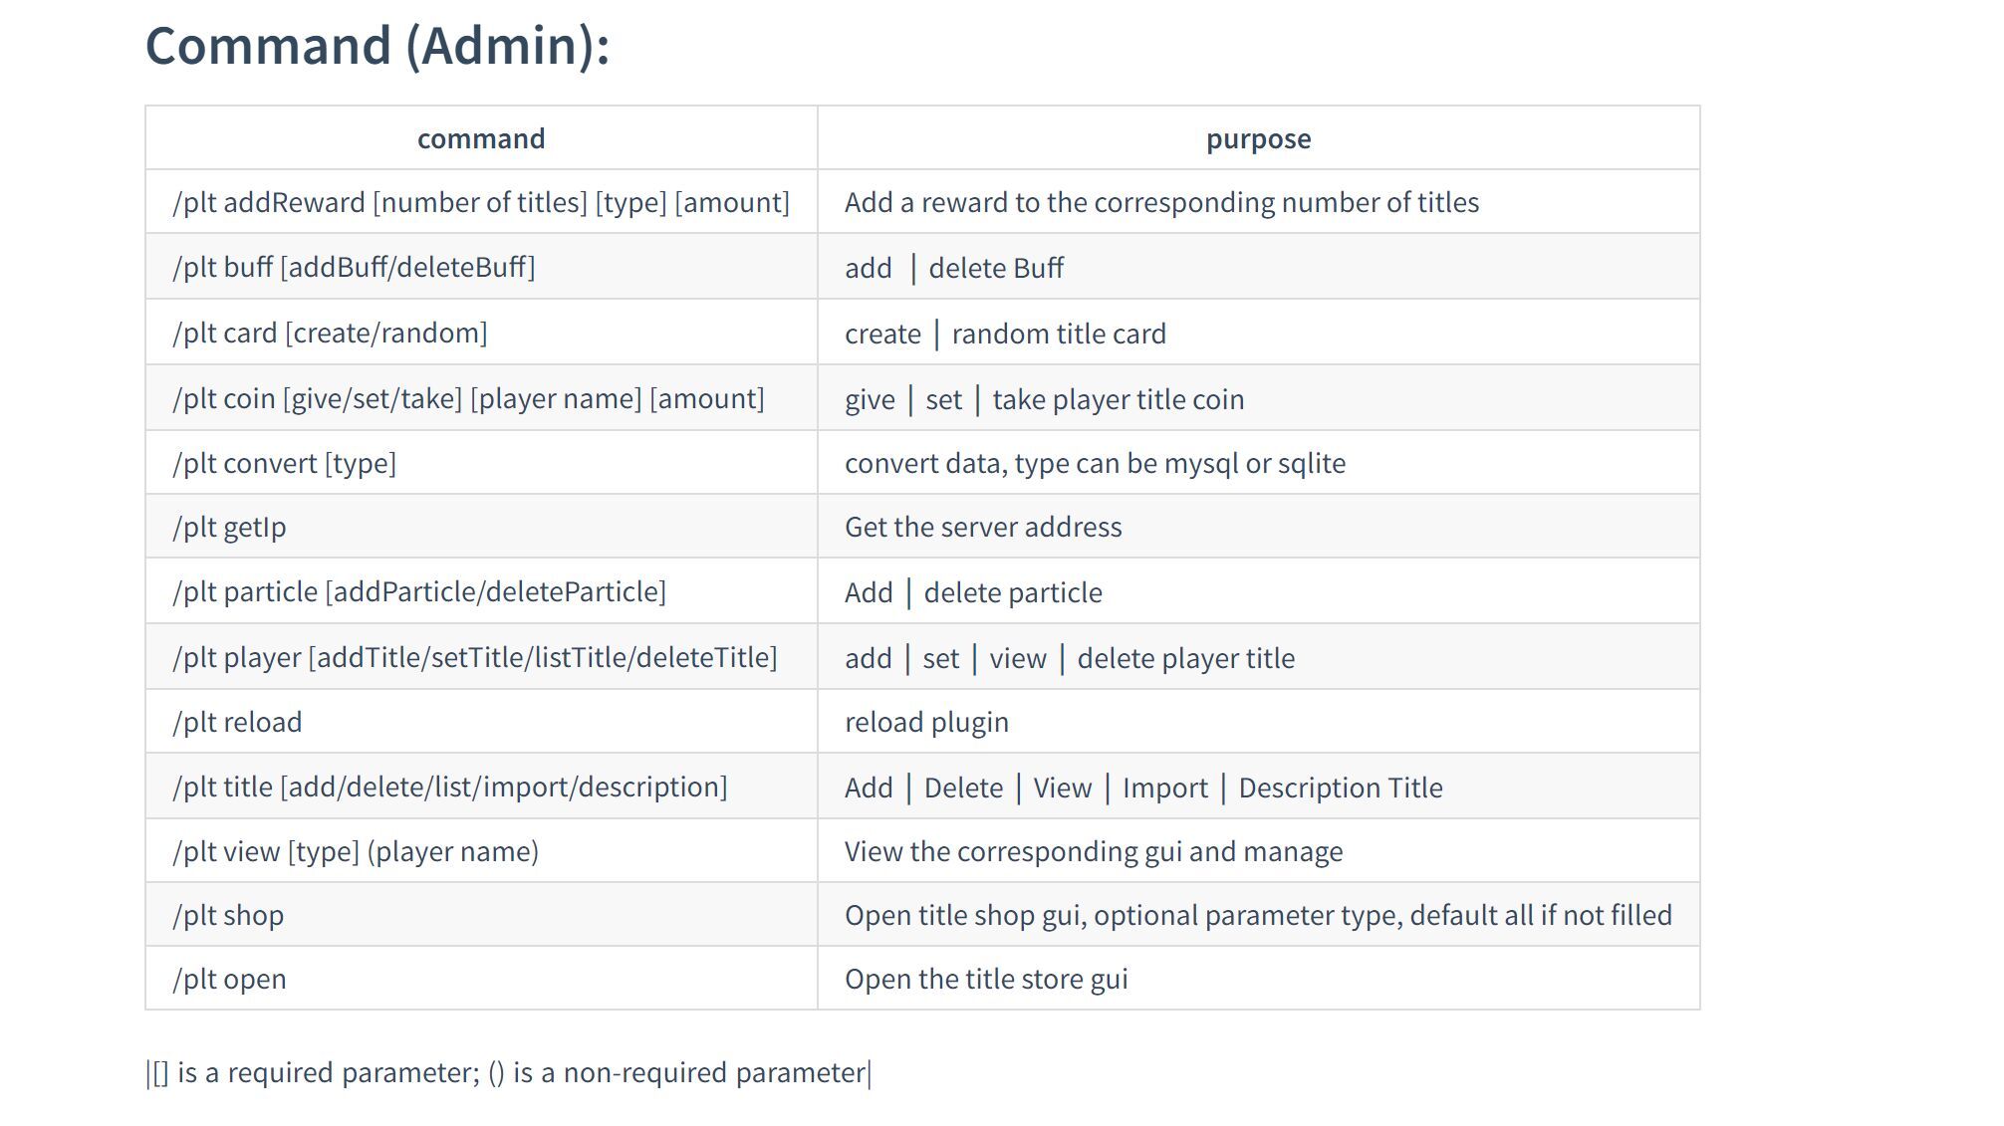The image size is (2004, 1126).
Task: Click the /plt addReward command cell
Action: coord(481,202)
